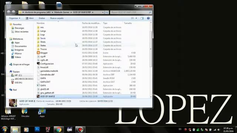237x133 pixels.
Task: Open Windows Media Player from taskbar
Action: point(26,129)
